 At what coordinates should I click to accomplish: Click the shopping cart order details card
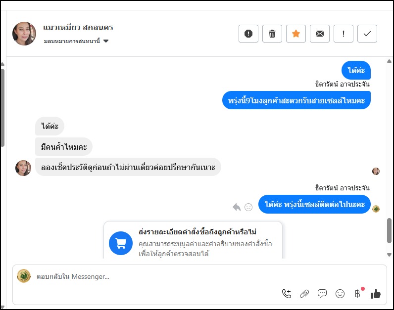(193, 240)
